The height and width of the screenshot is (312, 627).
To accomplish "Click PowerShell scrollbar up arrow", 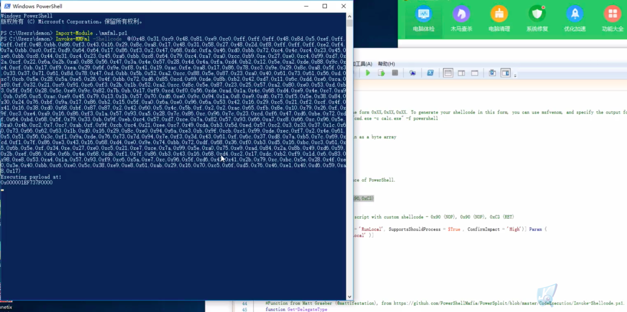I will point(350,16).
